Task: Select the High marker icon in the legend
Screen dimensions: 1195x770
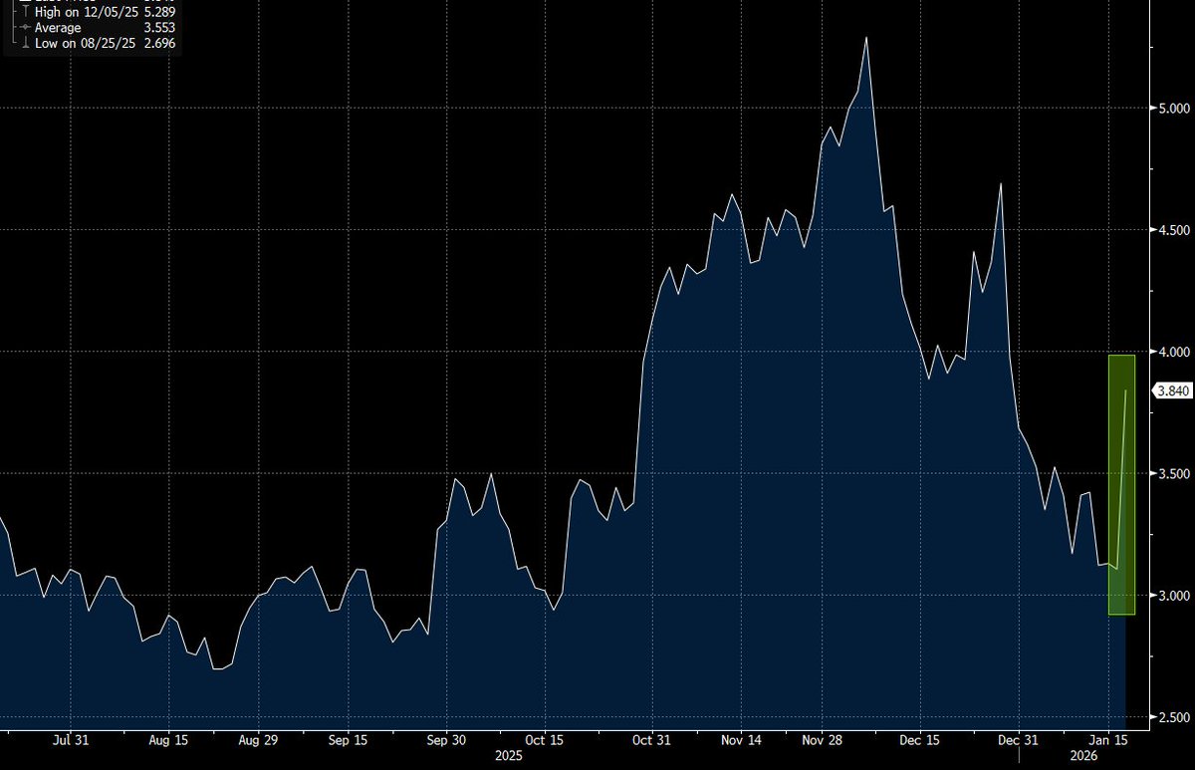Action: coord(25,12)
